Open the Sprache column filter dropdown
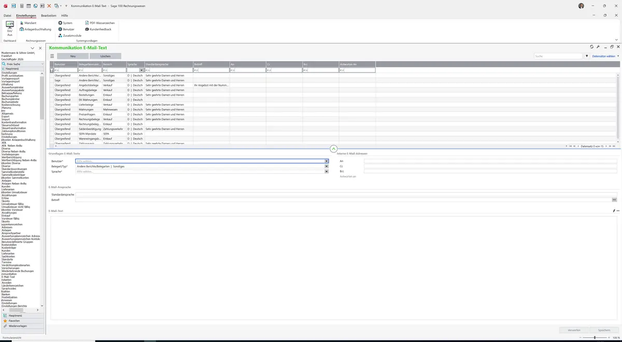Viewport: 622px width, 342px height. (142, 70)
